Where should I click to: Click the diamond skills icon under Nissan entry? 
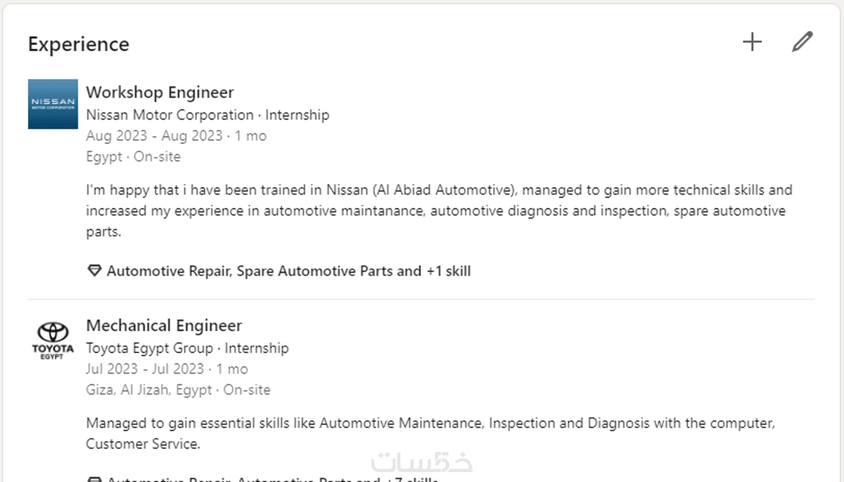(x=94, y=271)
